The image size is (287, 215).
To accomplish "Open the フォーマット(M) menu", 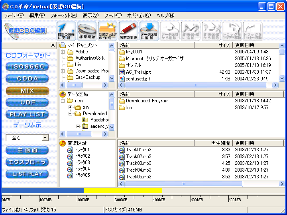I will (x=64, y=16).
